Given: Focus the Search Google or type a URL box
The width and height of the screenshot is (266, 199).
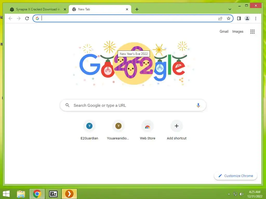Looking at the screenshot, I should pyautogui.click(x=133, y=105).
